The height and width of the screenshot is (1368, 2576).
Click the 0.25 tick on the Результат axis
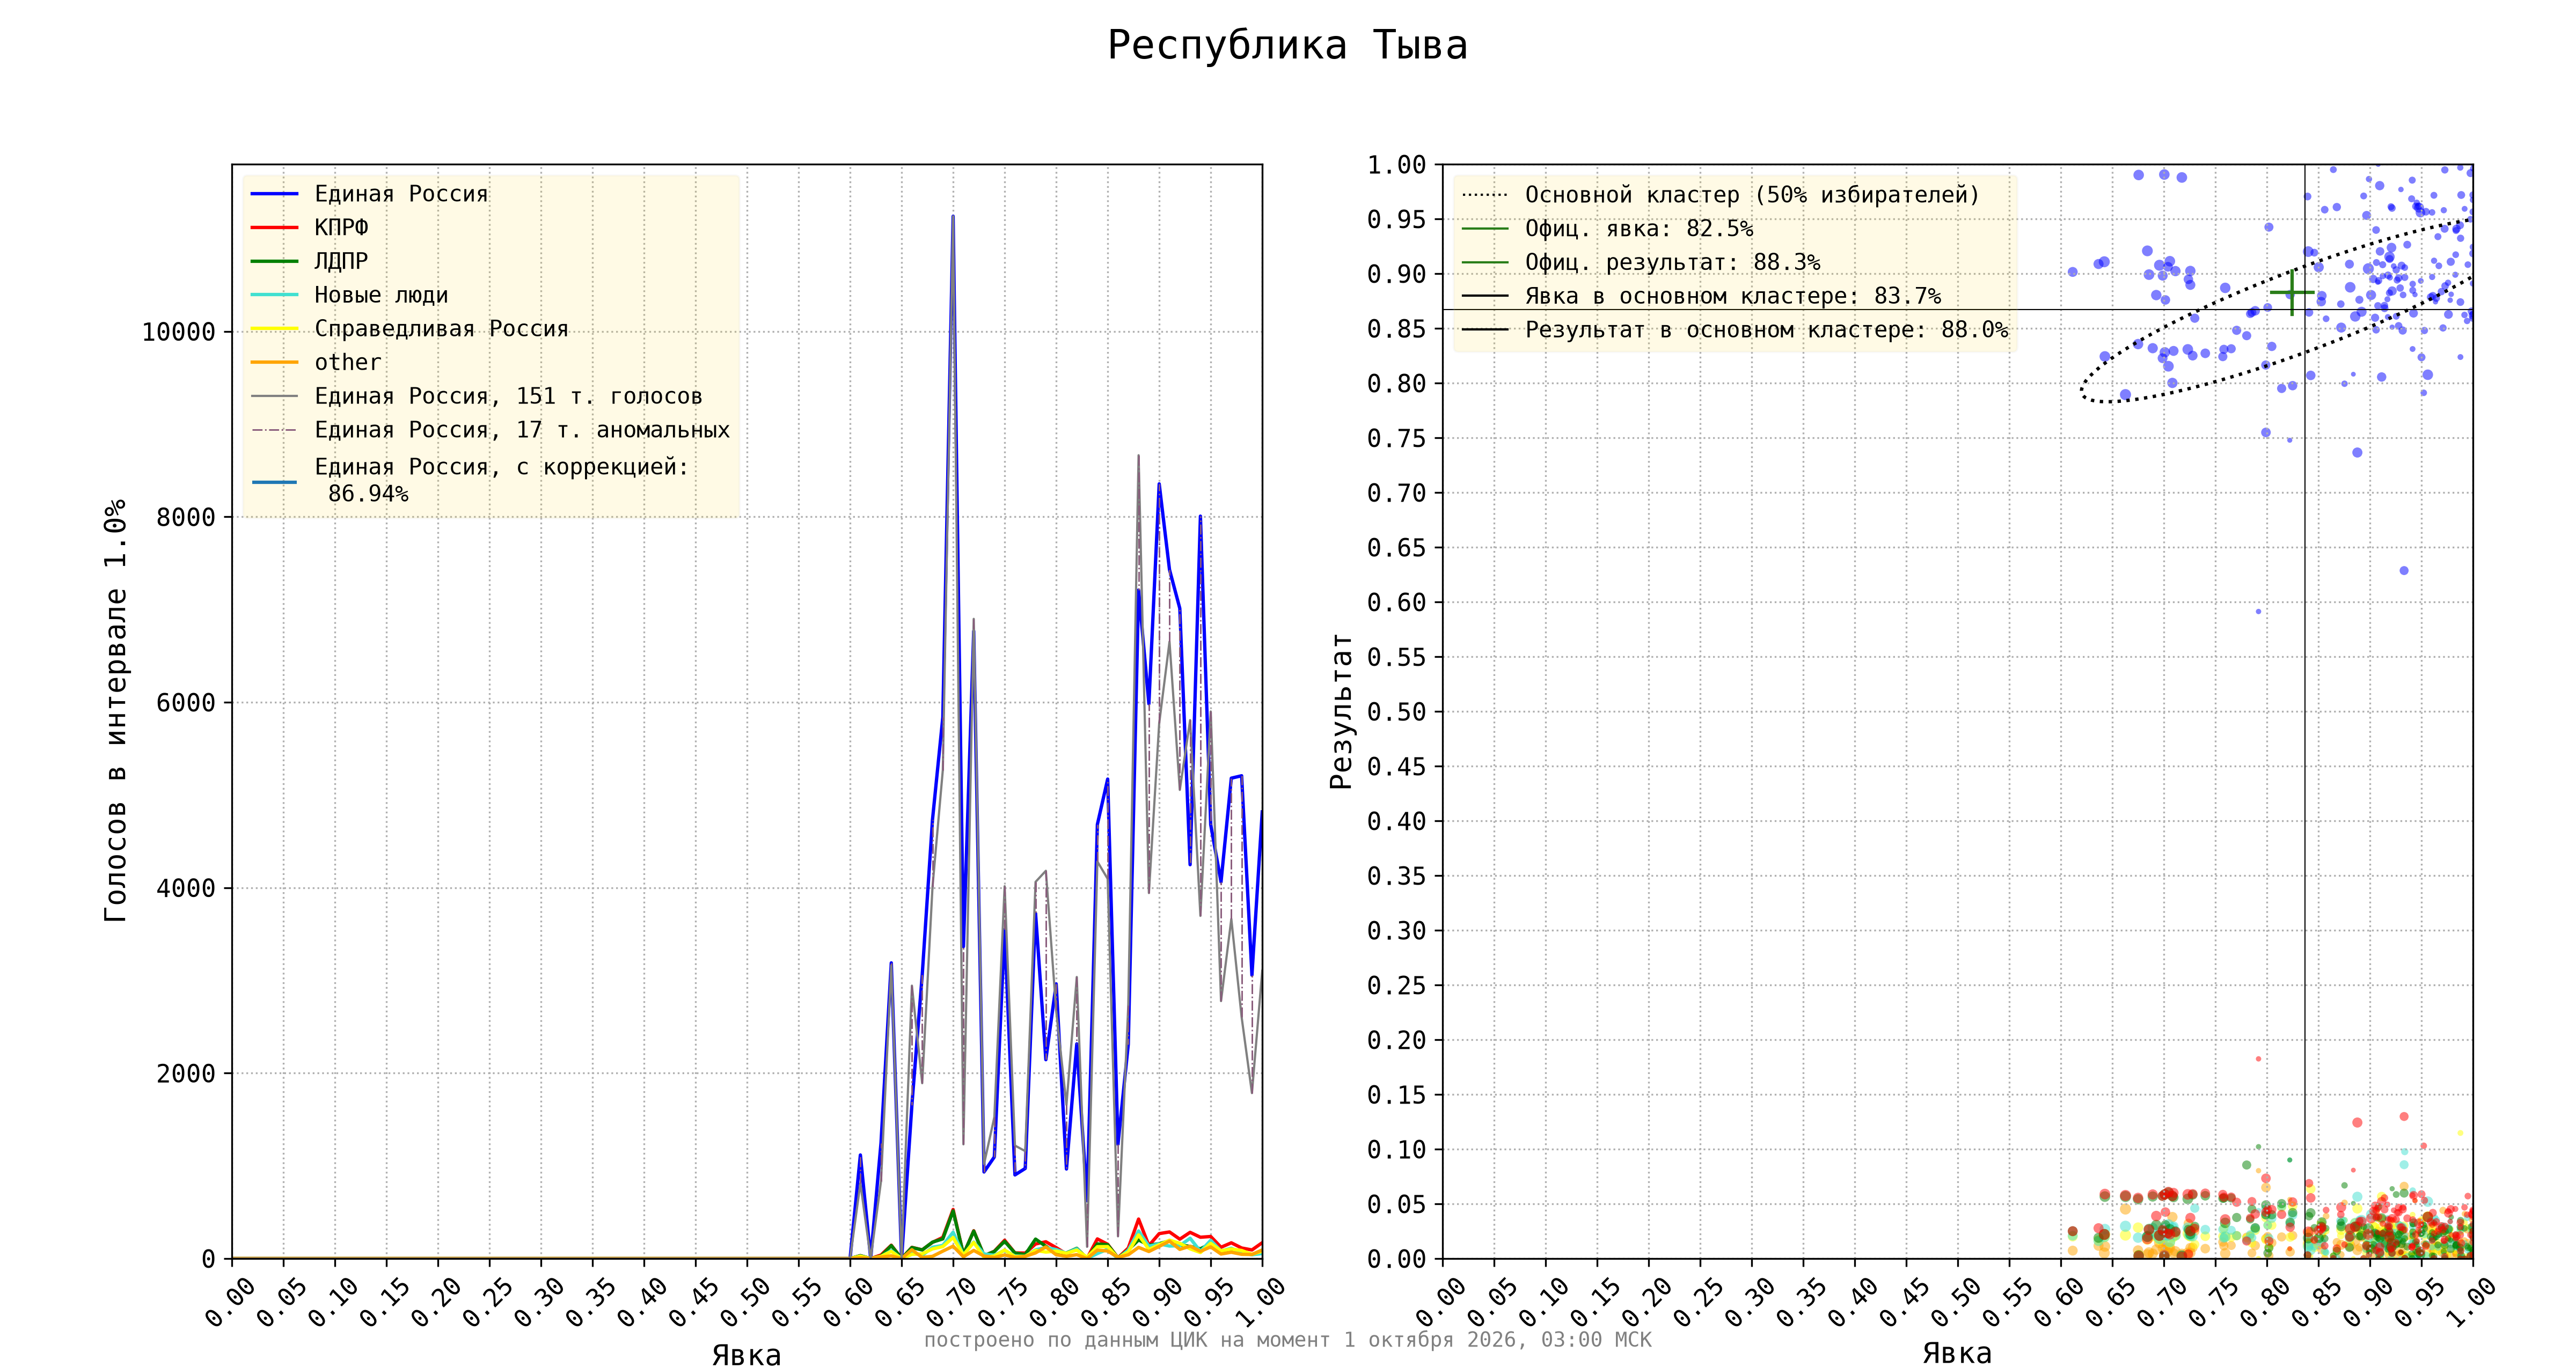coord(1397,986)
